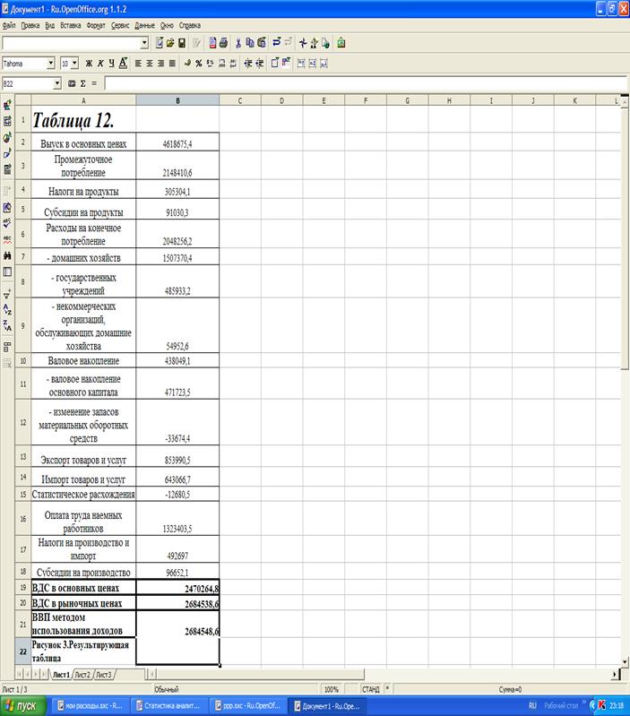630x716 pixels.
Task: Click in the formula input line
Action: (x=366, y=83)
